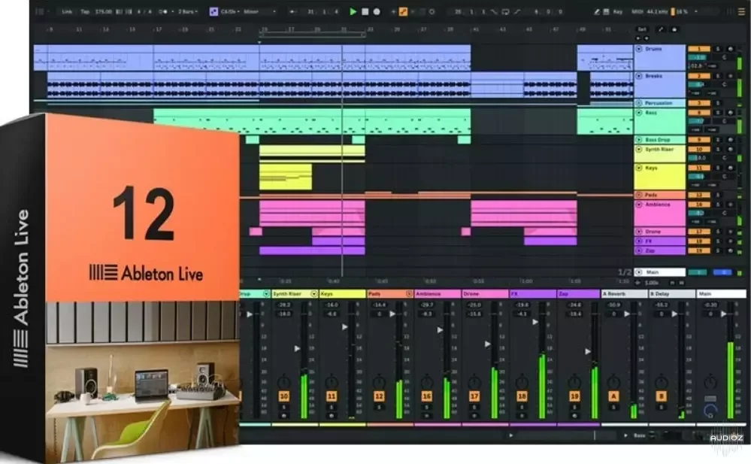
Task: Click the automation mode icon beside Set
Action: 661,29
